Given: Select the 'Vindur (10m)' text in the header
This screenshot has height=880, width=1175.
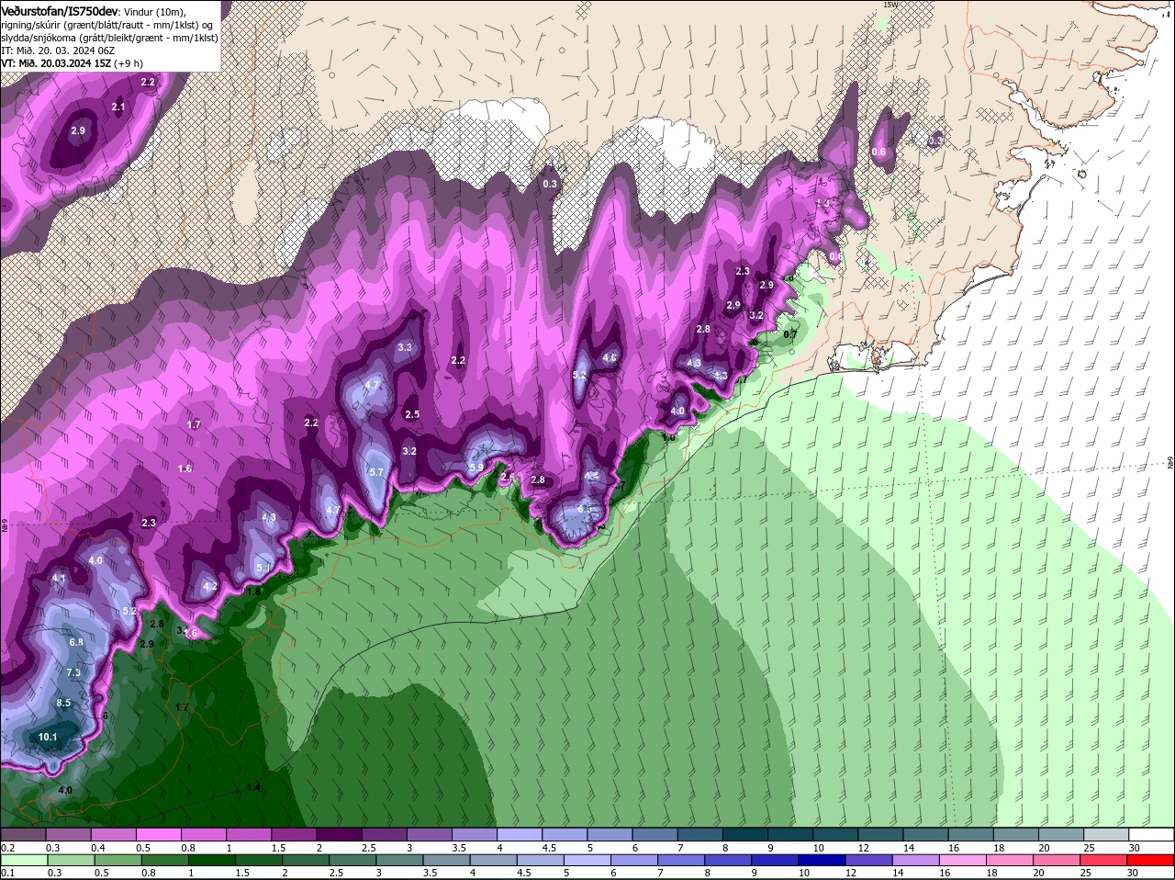Looking at the screenshot, I should [154, 11].
